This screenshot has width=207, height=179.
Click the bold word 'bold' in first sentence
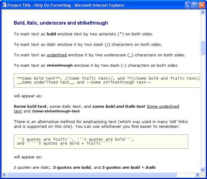(51, 34)
